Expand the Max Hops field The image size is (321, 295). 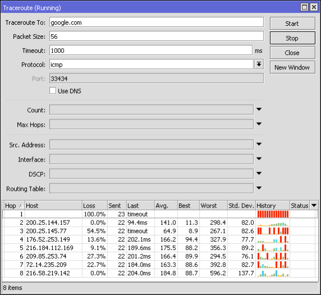click(x=259, y=124)
